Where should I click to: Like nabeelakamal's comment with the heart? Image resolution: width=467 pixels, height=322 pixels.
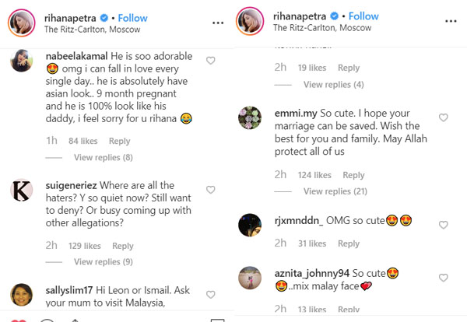pos(211,61)
